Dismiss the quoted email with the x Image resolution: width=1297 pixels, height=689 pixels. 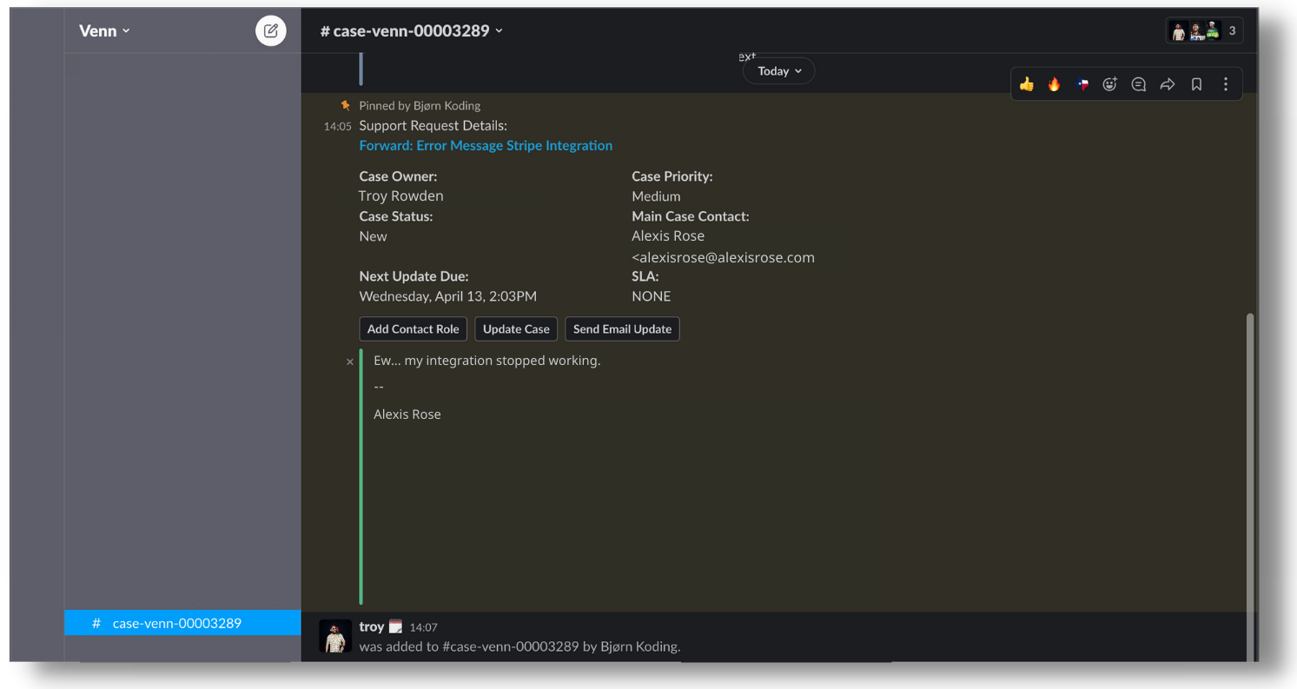[x=349, y=361]
